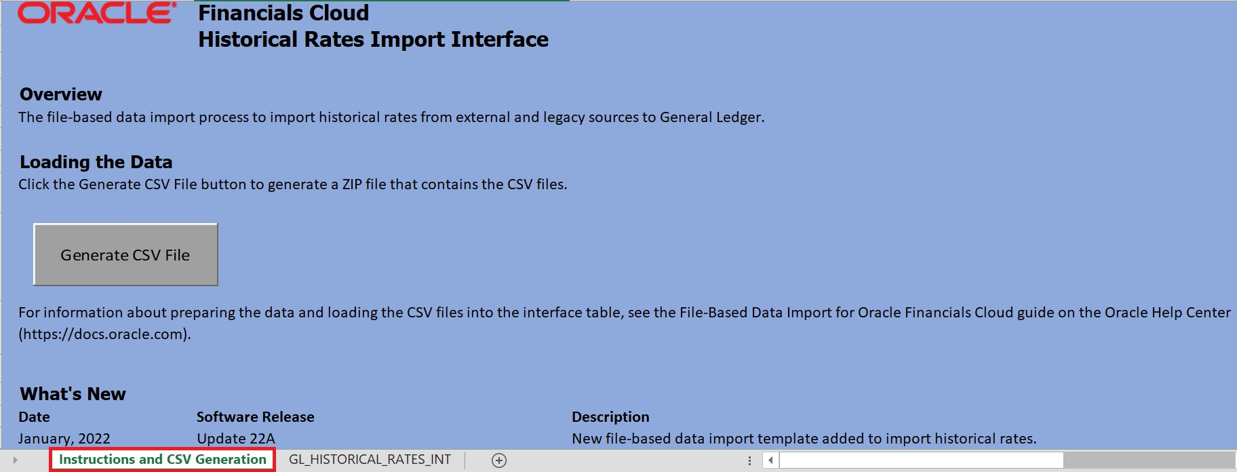The width and height of the screenshot is (1237, 472).
Task: Select the January, 2022 date cell
Action: coord(64,439)
